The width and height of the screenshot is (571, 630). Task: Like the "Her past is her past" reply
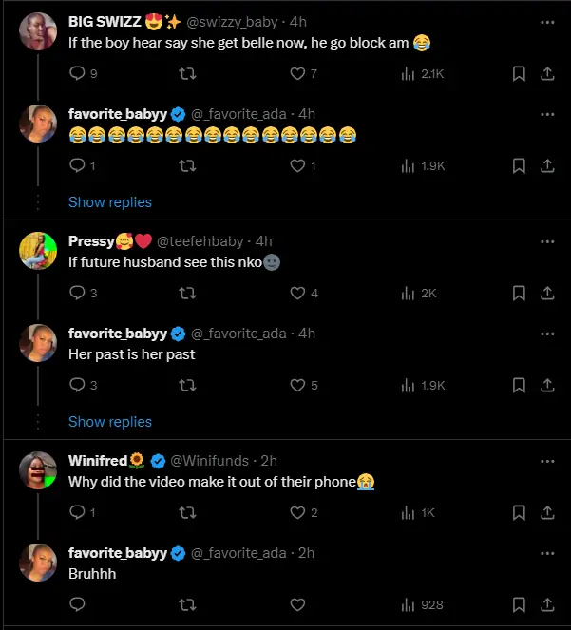297,385
